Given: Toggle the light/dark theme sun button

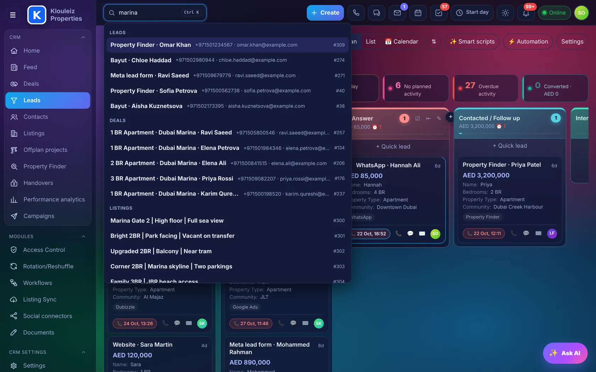Looking at the screenshot, I should click(505, 13).
